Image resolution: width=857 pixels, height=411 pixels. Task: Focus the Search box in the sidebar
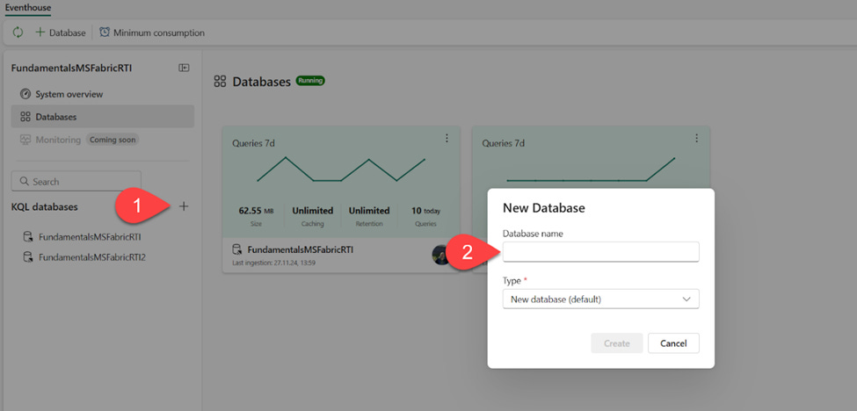pyautogui.click(x=76, y=181)
